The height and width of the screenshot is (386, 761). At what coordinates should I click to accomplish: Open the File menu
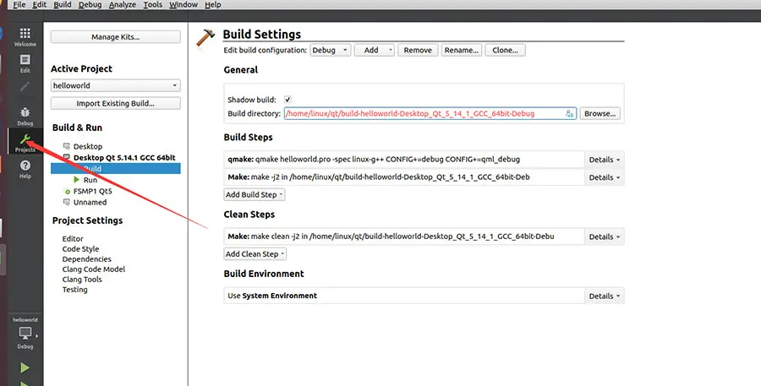19,4
